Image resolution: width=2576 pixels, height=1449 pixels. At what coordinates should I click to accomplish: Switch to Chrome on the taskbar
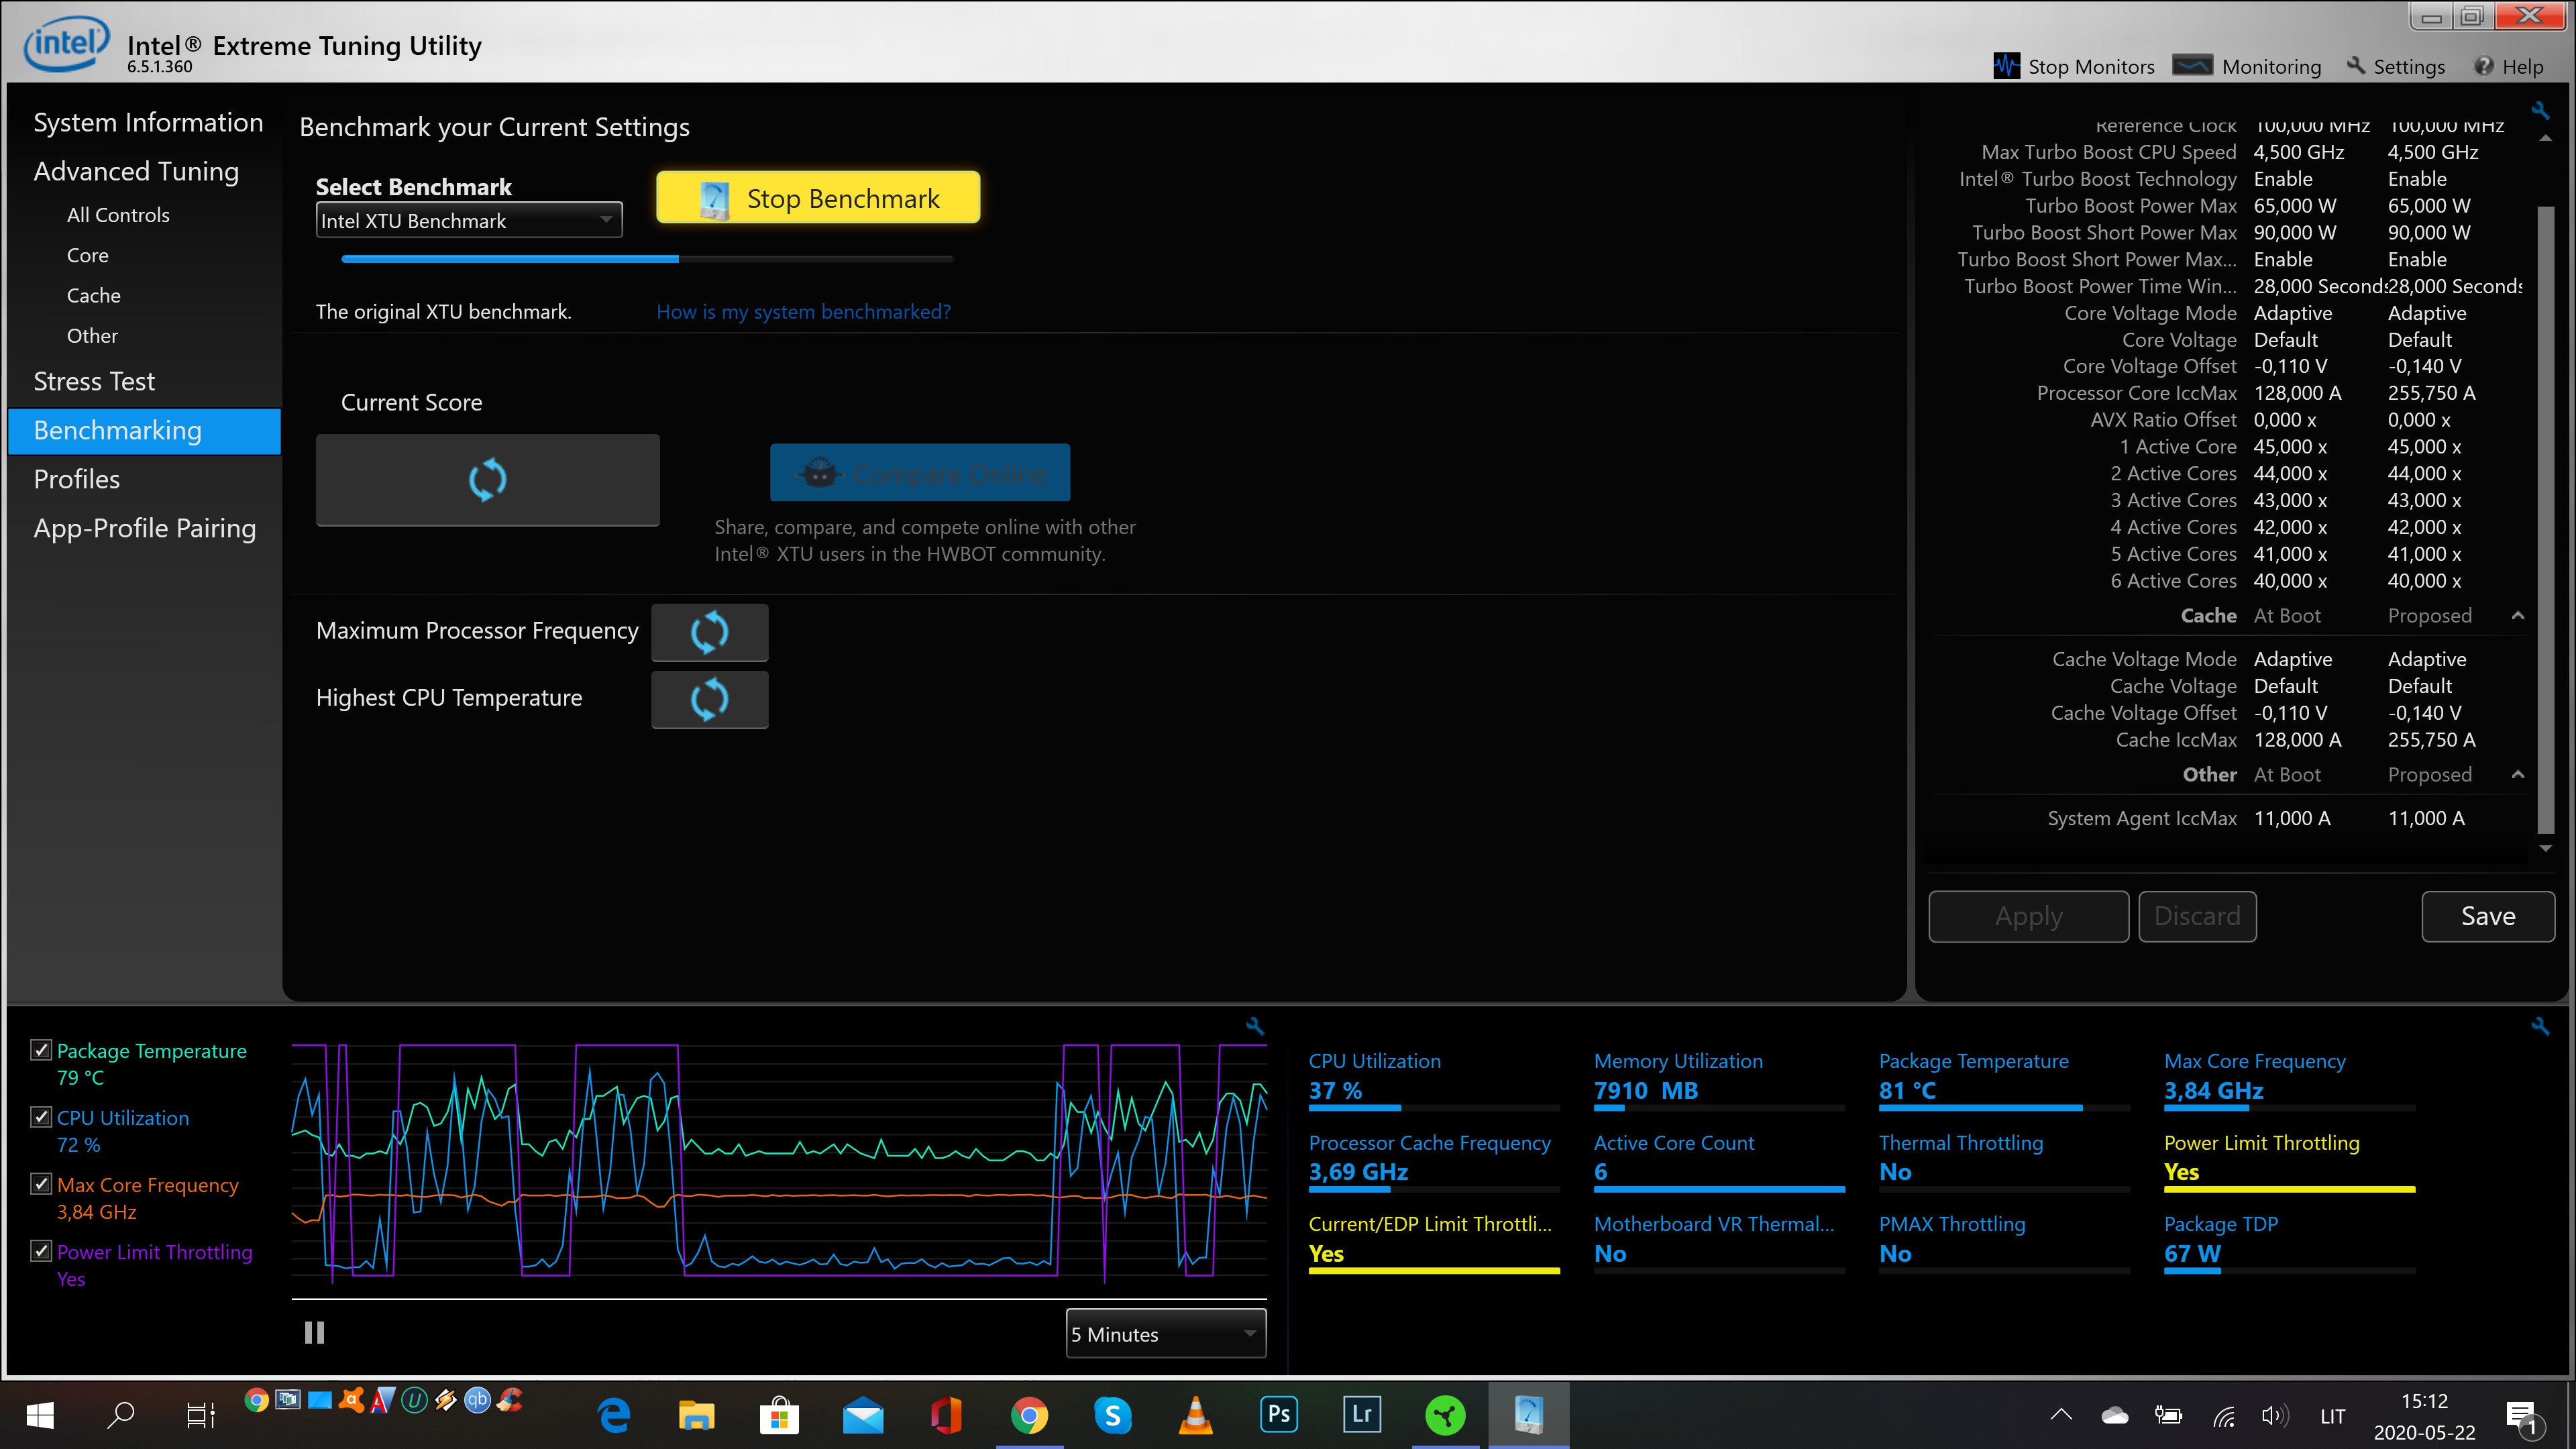(1029, 1415)
